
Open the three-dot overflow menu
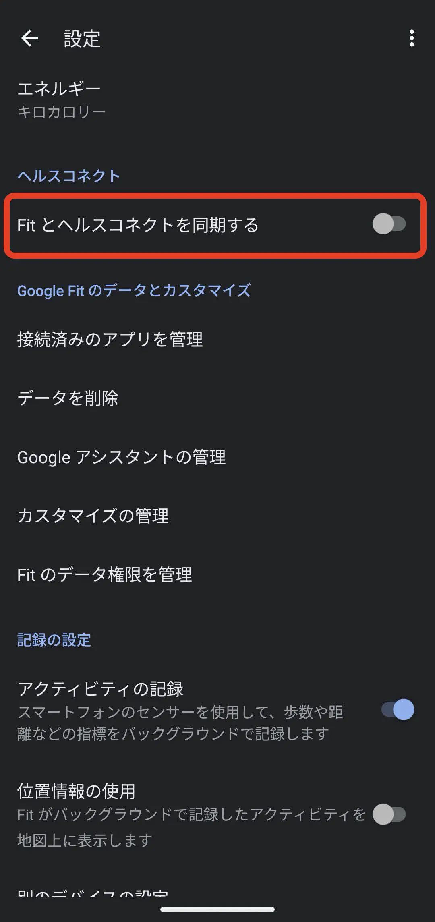pyautogui.click(x=411, y=38)
